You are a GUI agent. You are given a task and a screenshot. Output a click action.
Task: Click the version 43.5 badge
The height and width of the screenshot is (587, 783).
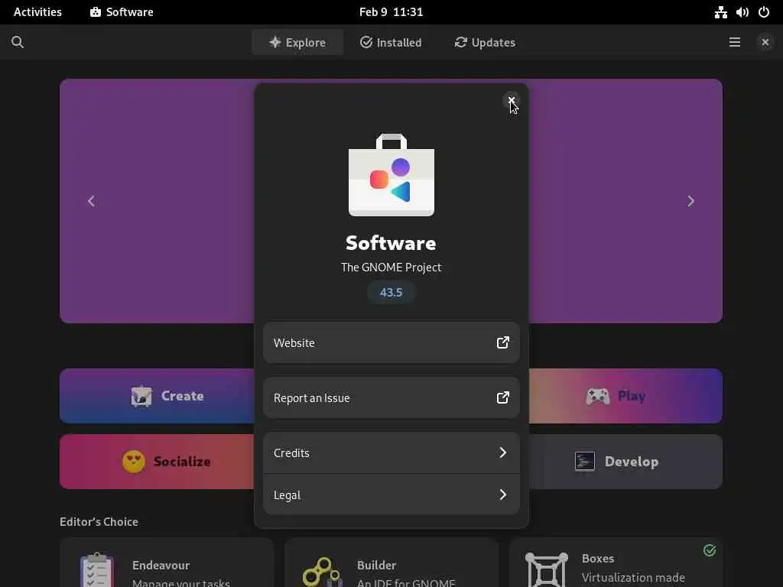tap(391, 292)
